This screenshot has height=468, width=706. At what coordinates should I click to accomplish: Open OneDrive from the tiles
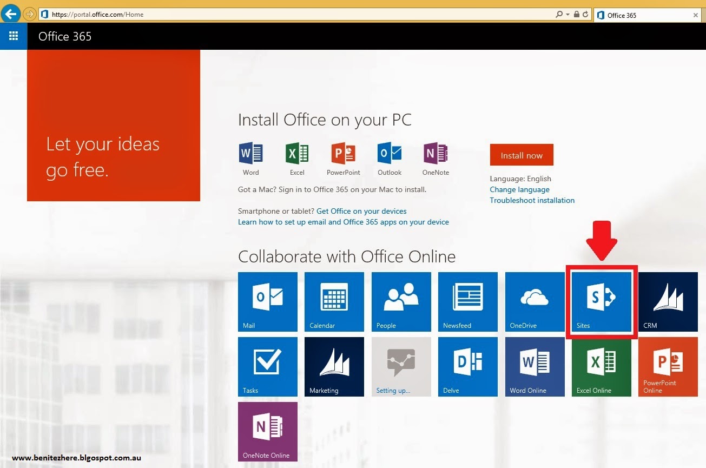point(535,301)
